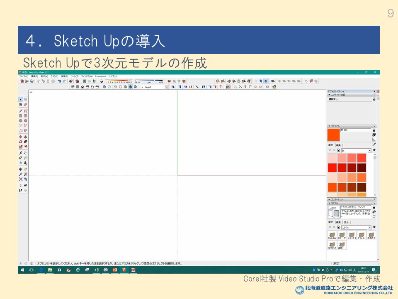Image resolution: width=398 pixels, height=299 pixels.
Task: Open the Extensions menu
Action: pos(100,76)
